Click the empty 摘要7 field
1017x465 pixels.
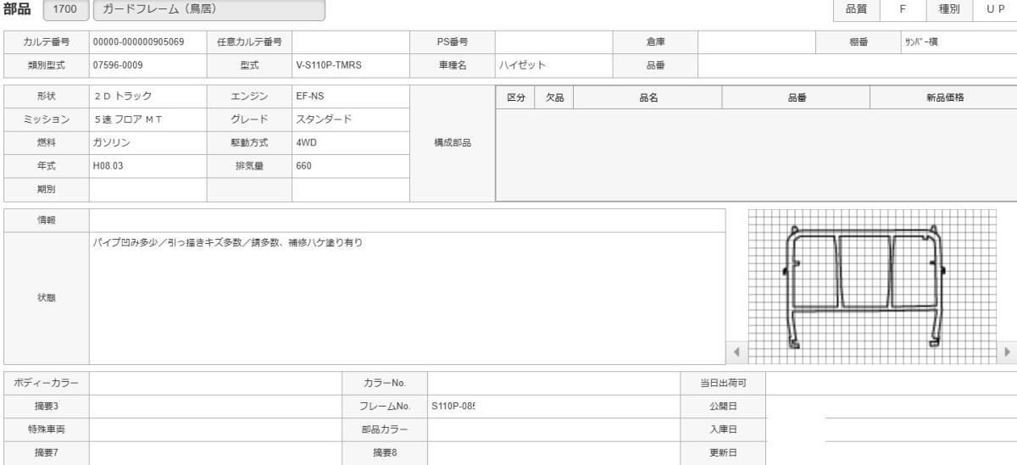tap(214, 451)
